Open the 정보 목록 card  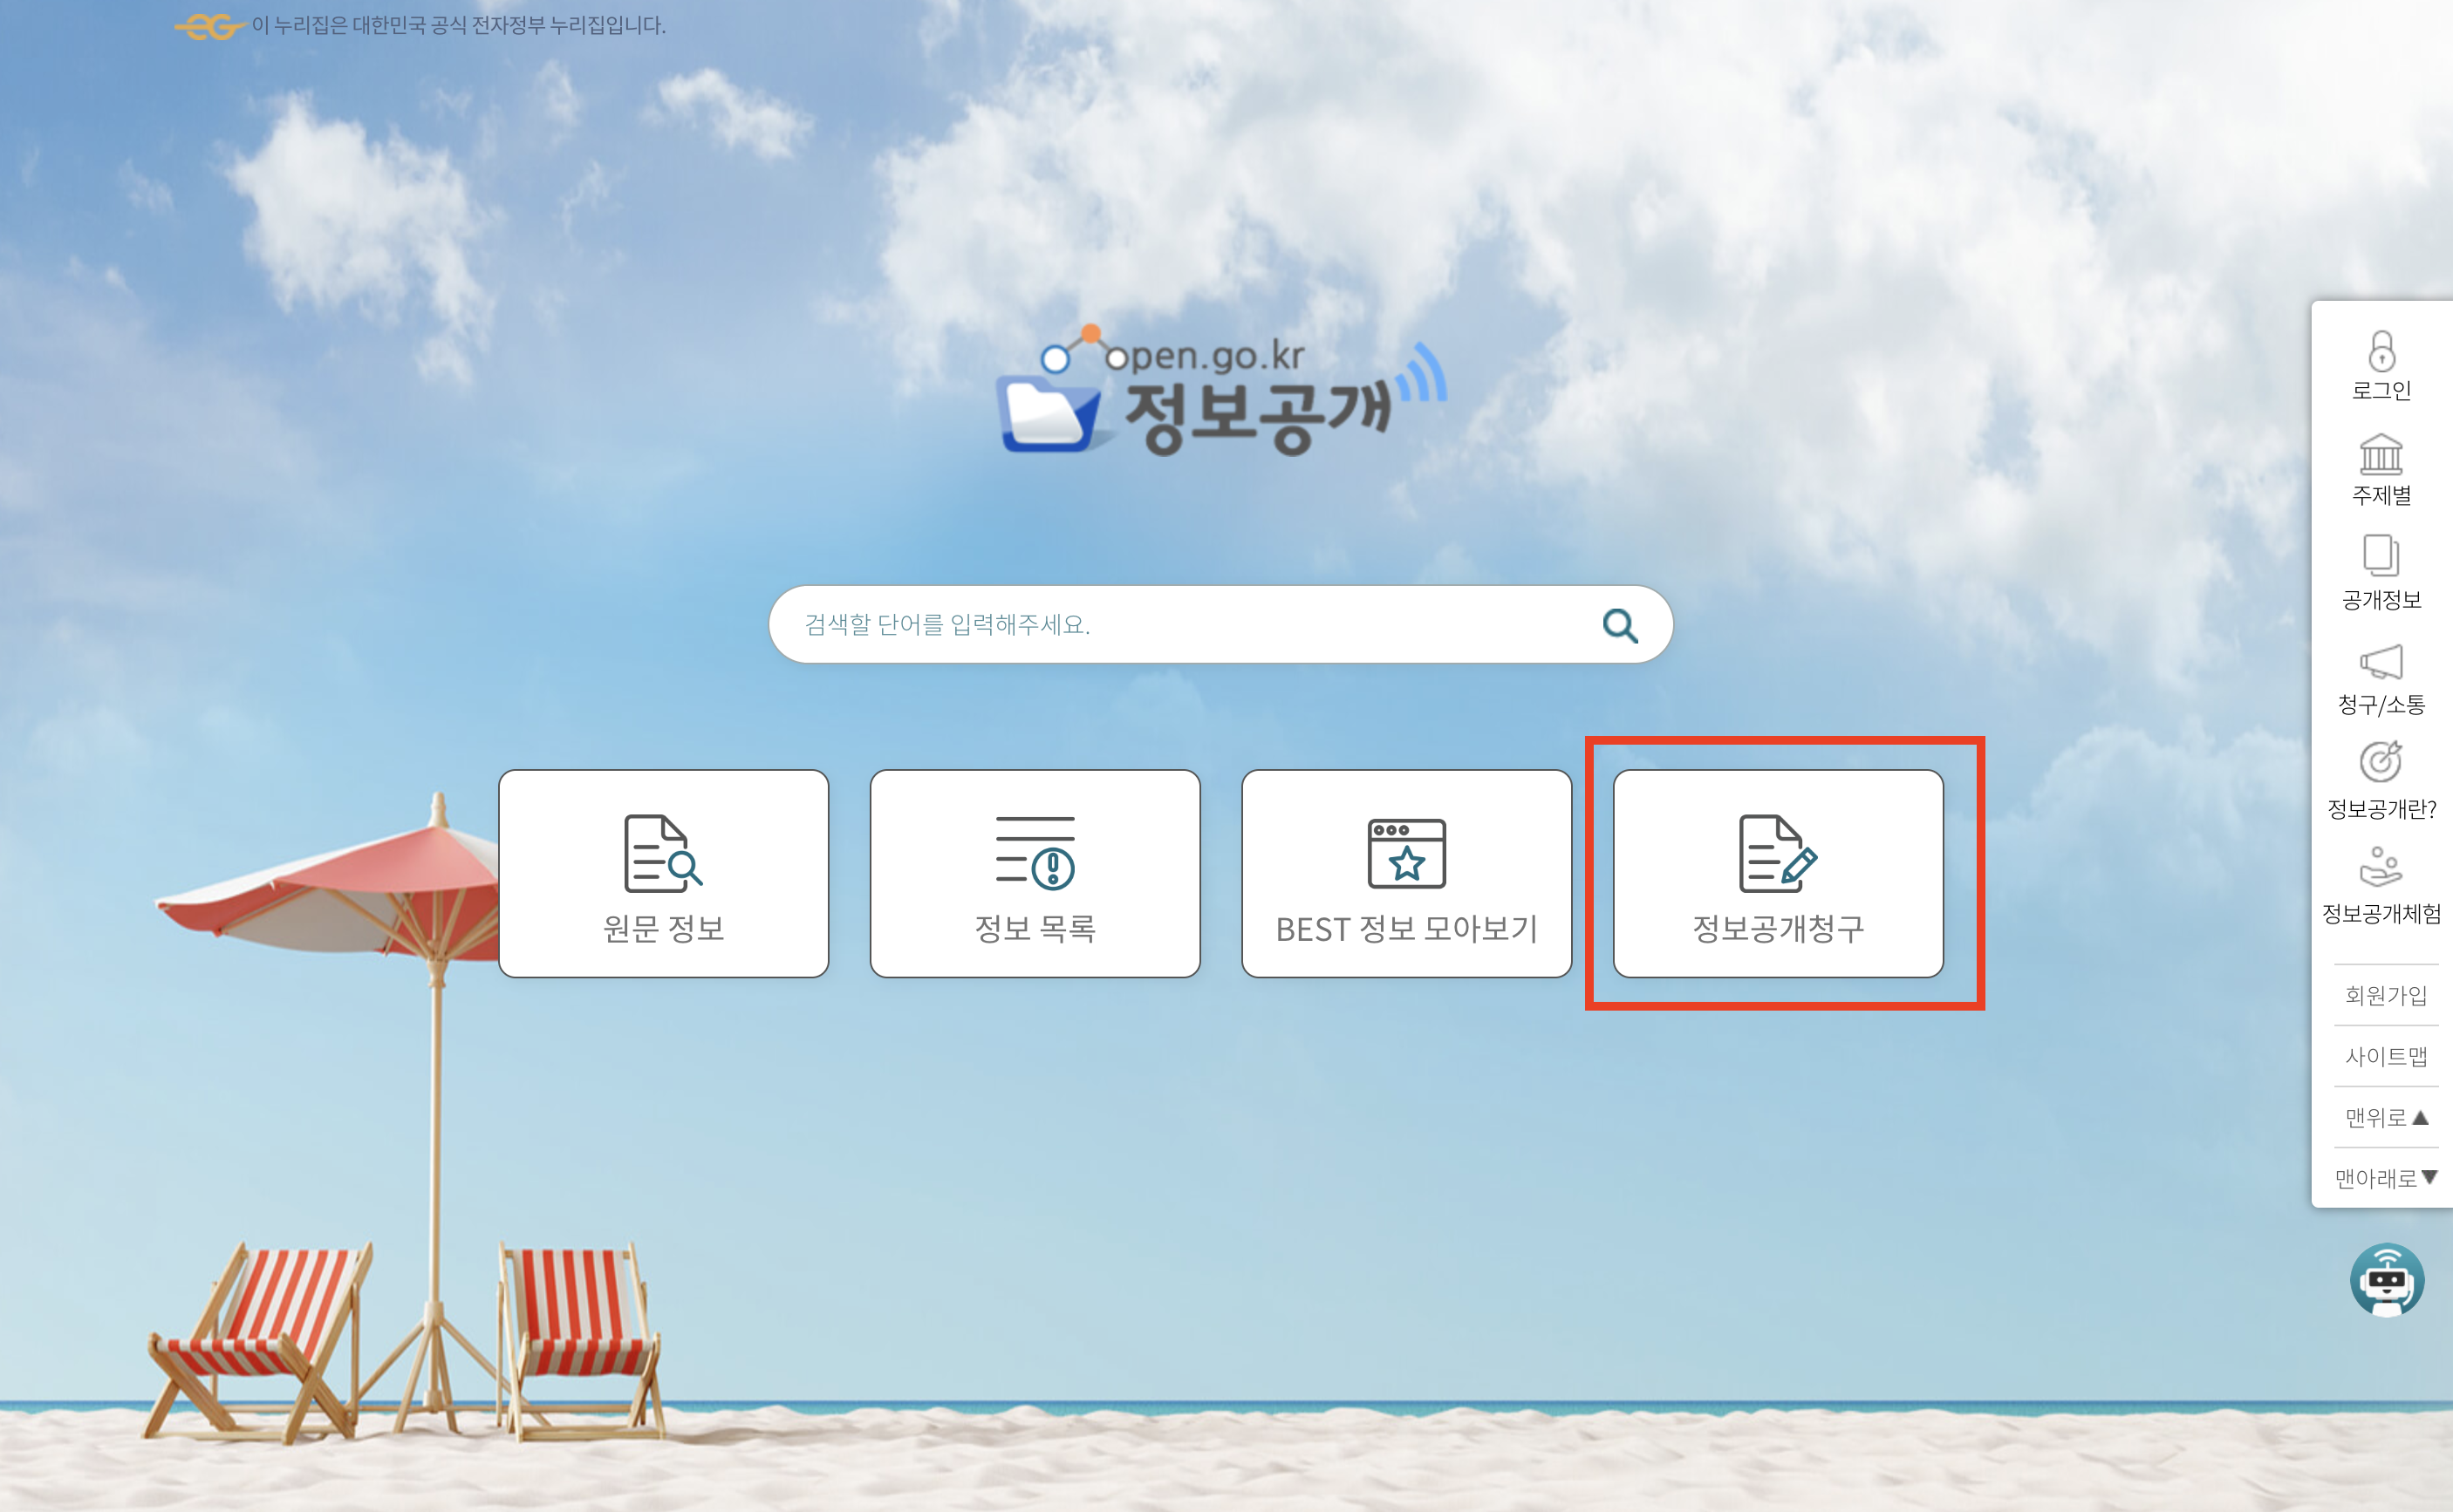(x=1035, y=873)
